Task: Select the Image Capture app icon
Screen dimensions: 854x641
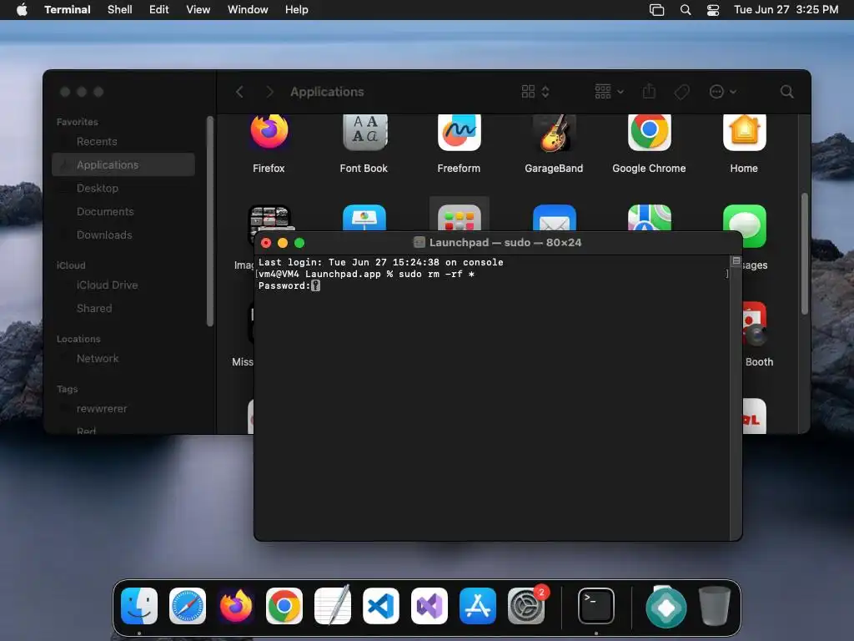Action: click(x=269, y=220)
